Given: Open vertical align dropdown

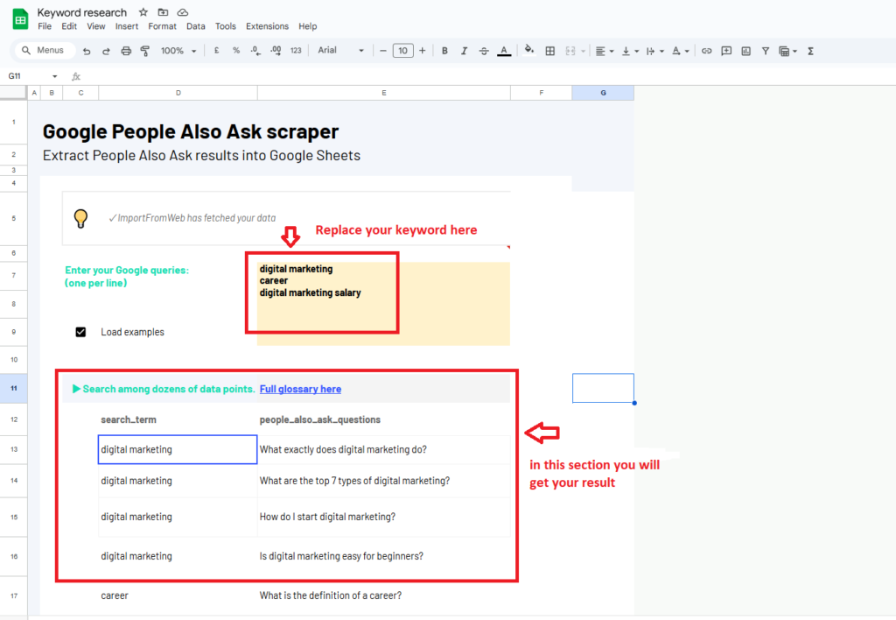Looking at the screenshot, I should [630, 51].
